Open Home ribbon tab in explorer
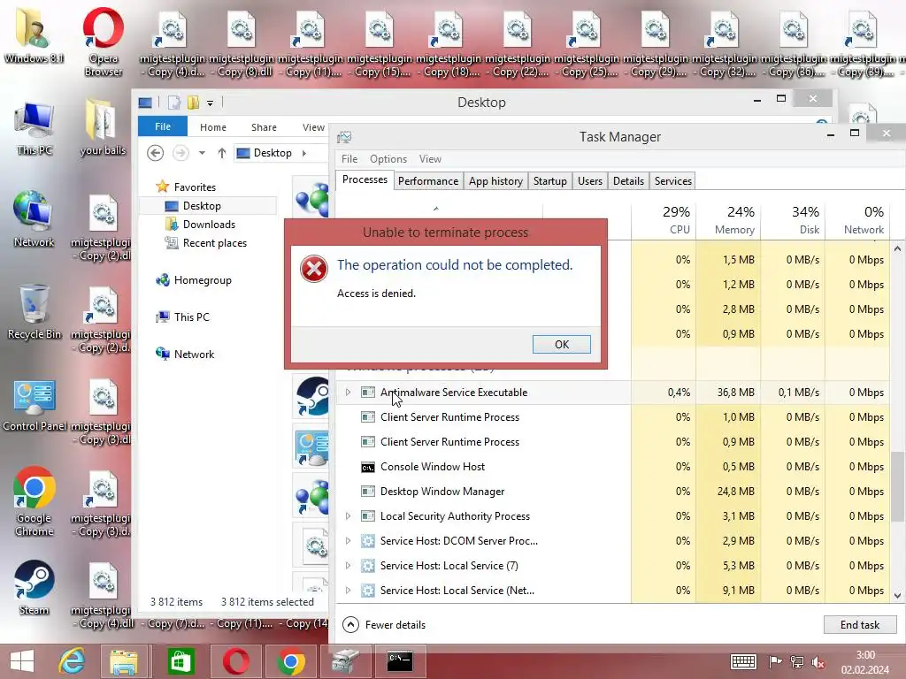906x679 pixels. pyautogui.click(x=213, y=127)
